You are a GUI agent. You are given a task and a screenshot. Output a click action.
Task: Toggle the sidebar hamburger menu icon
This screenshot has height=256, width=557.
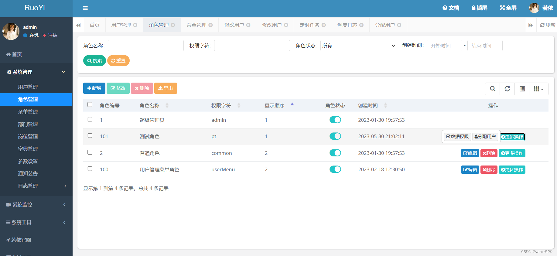point(85,8)
